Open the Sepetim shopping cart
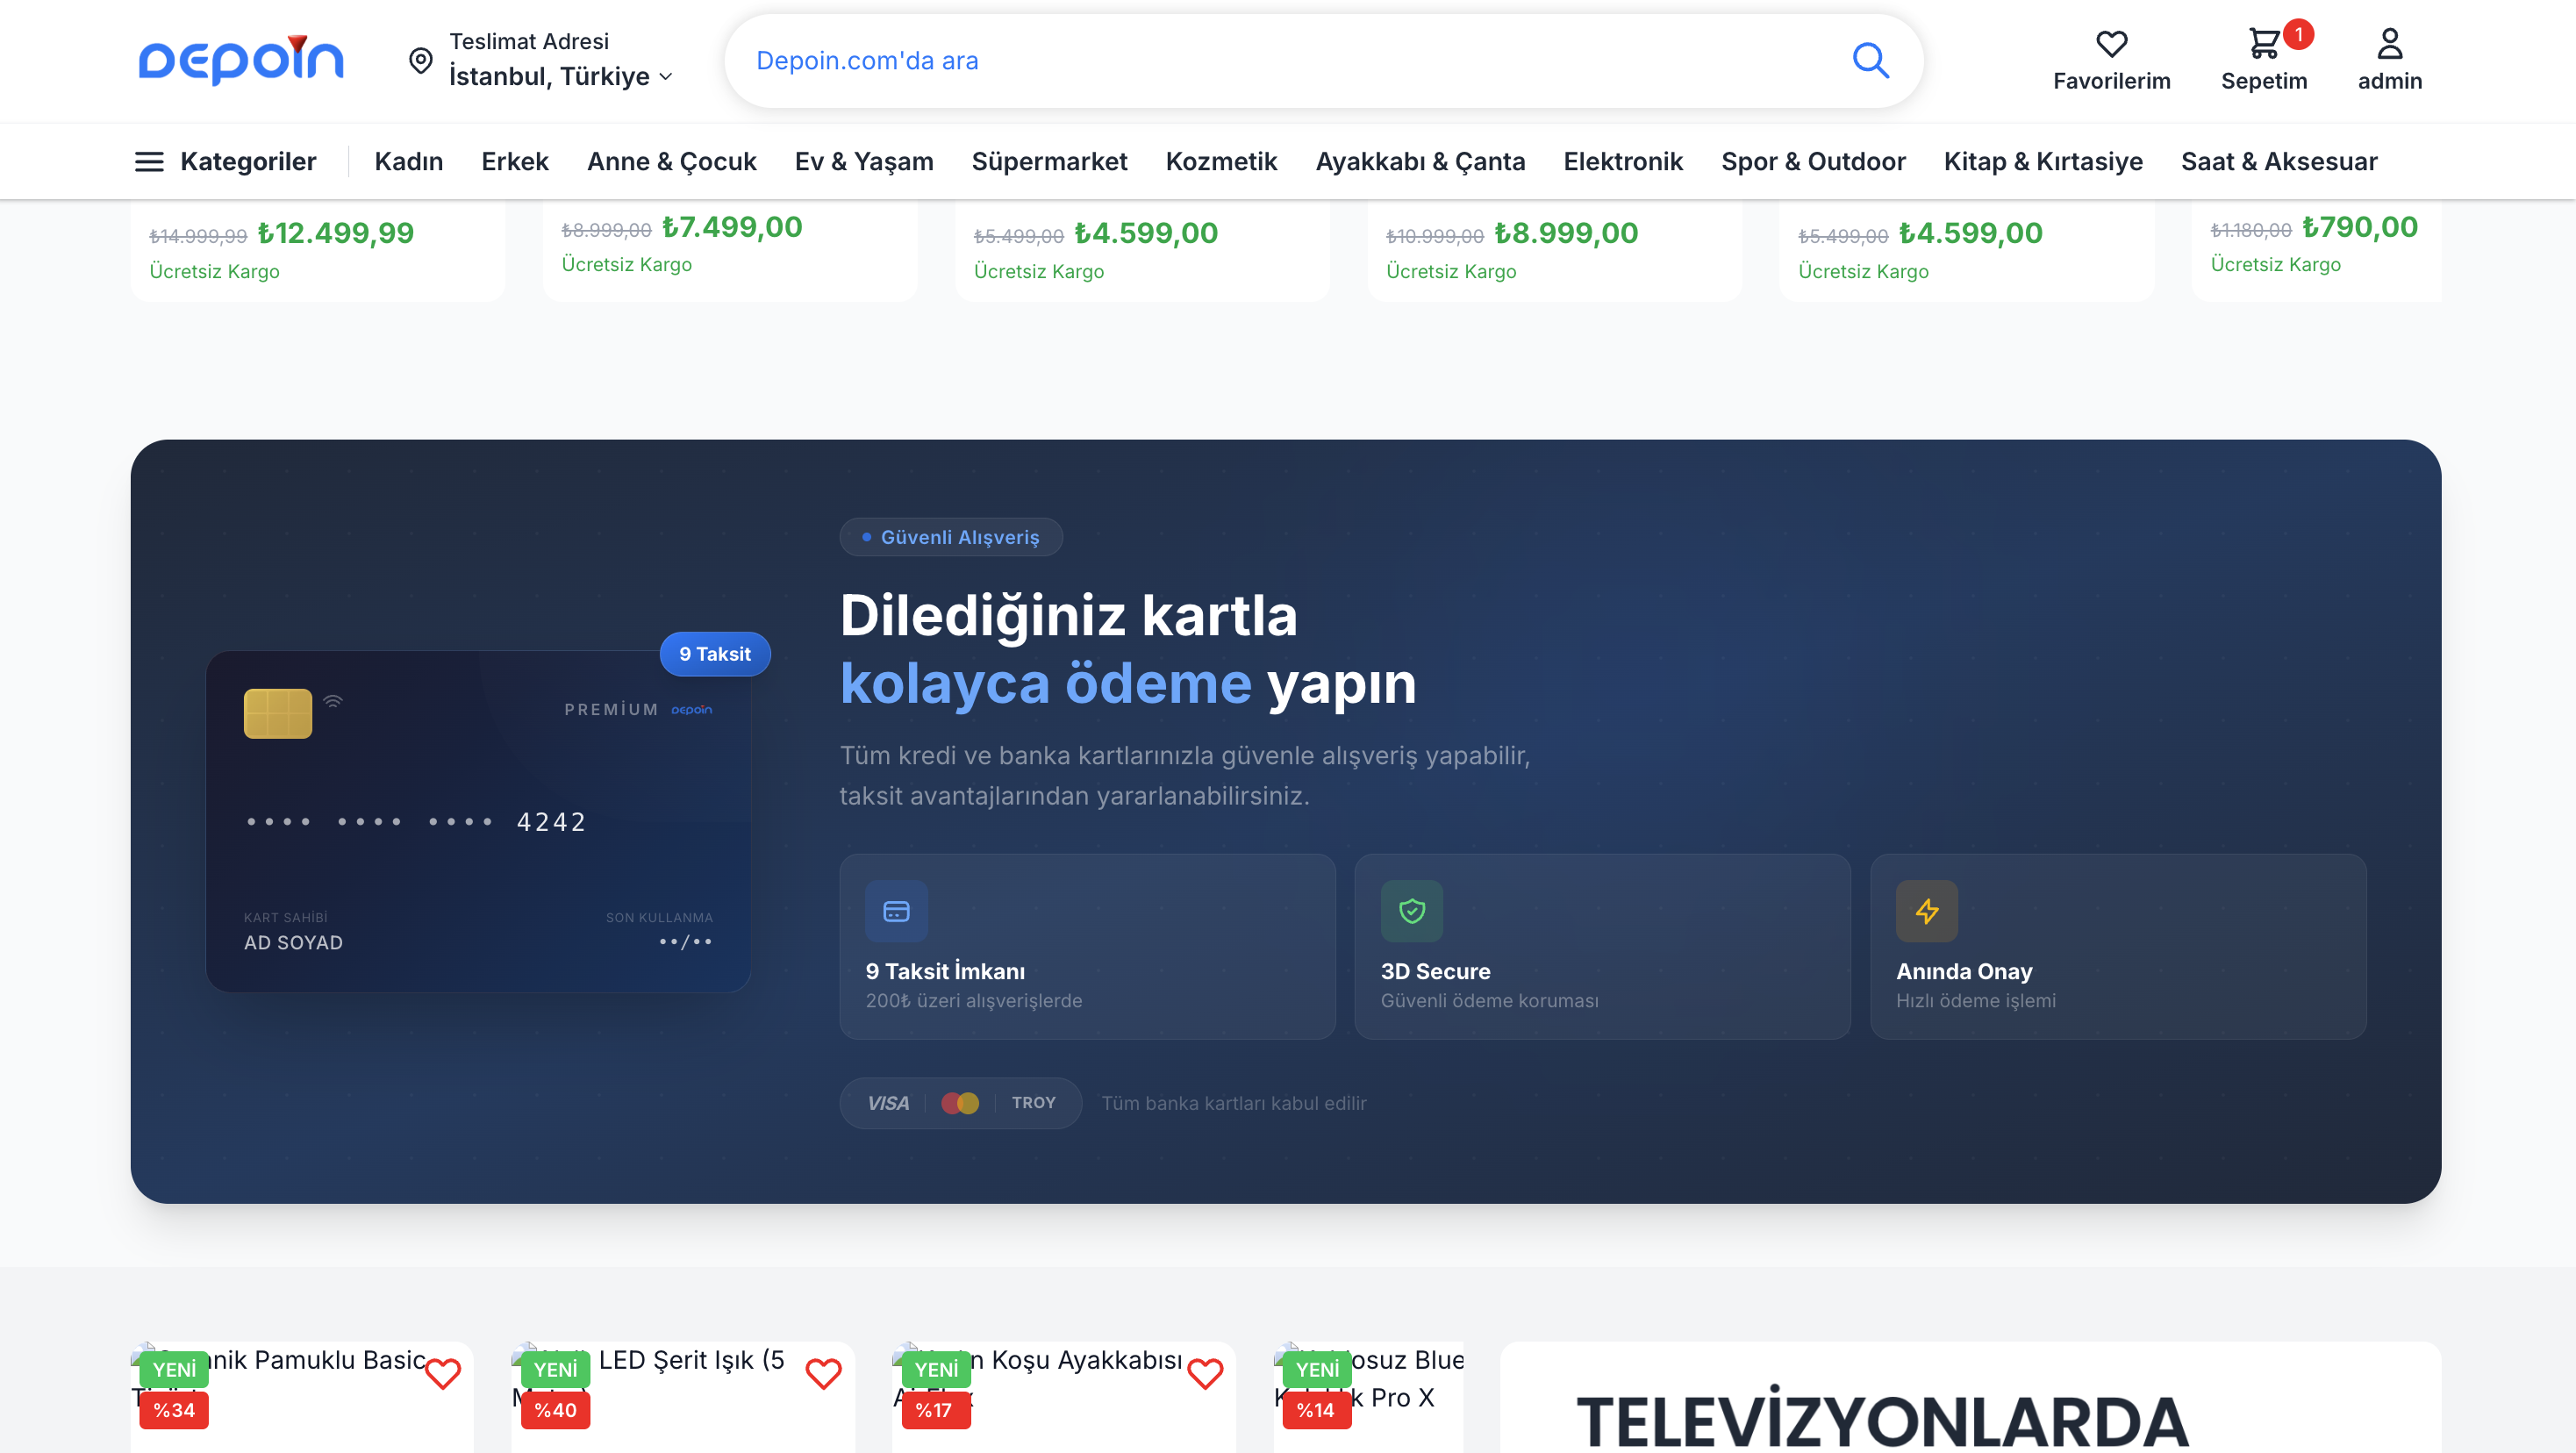This screenshot has height=1453, width=2576. (2263, 44)
